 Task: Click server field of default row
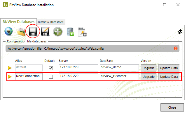(x=78, y=68)
